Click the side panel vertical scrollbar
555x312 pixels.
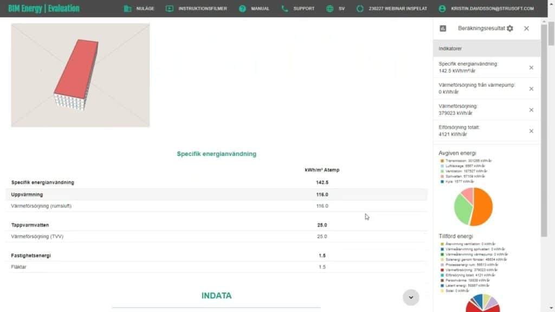[x=544, y=131]
